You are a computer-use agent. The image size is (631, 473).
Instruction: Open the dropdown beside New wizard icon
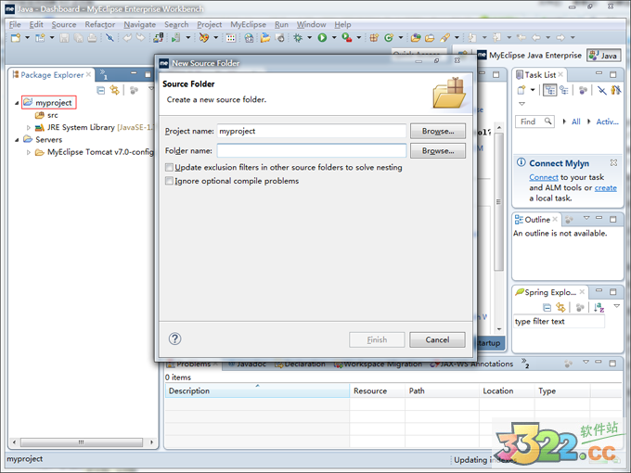coord(27,38)
